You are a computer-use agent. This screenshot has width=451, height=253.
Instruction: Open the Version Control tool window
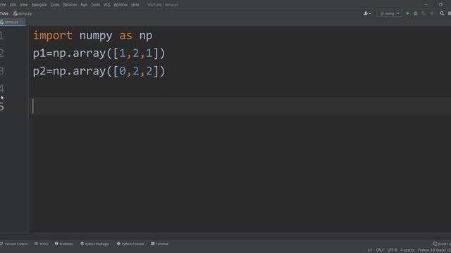coord(14,244)
